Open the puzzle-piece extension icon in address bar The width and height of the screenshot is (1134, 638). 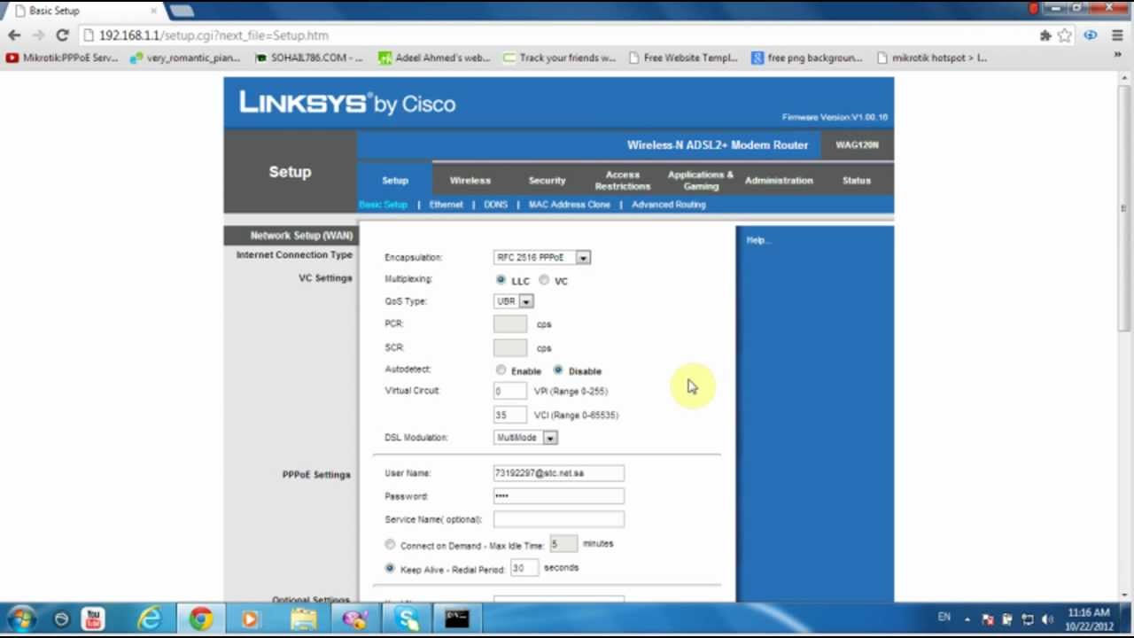[x=1045, y=35]
